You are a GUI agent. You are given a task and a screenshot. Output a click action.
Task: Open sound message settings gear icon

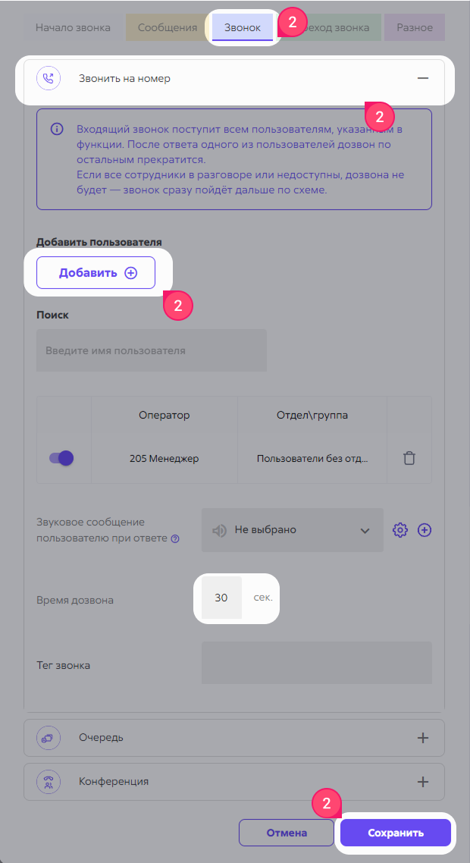pyautogui.click(x=400, y=530)
